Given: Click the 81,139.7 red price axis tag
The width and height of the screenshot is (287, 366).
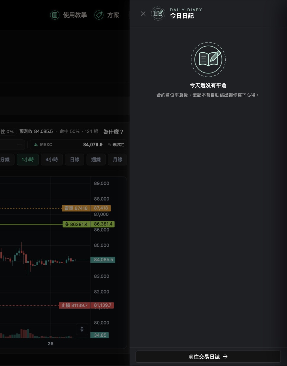Looking at the screenshot, I should [102, 305].
